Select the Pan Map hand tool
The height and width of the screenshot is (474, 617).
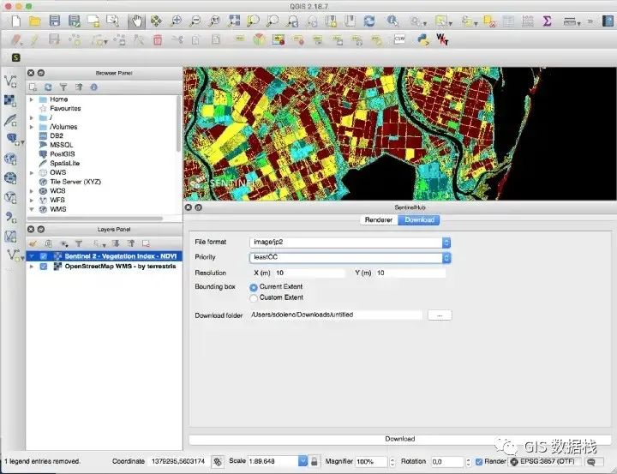[x=136, y=21]
